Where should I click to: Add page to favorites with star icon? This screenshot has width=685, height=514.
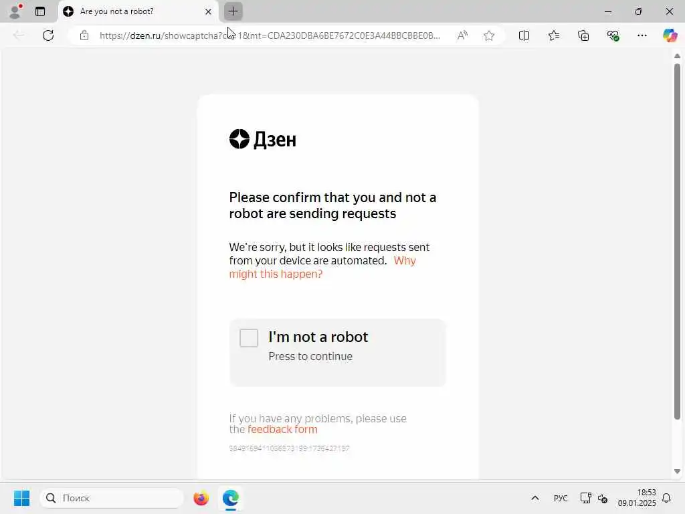click(489, 35)
